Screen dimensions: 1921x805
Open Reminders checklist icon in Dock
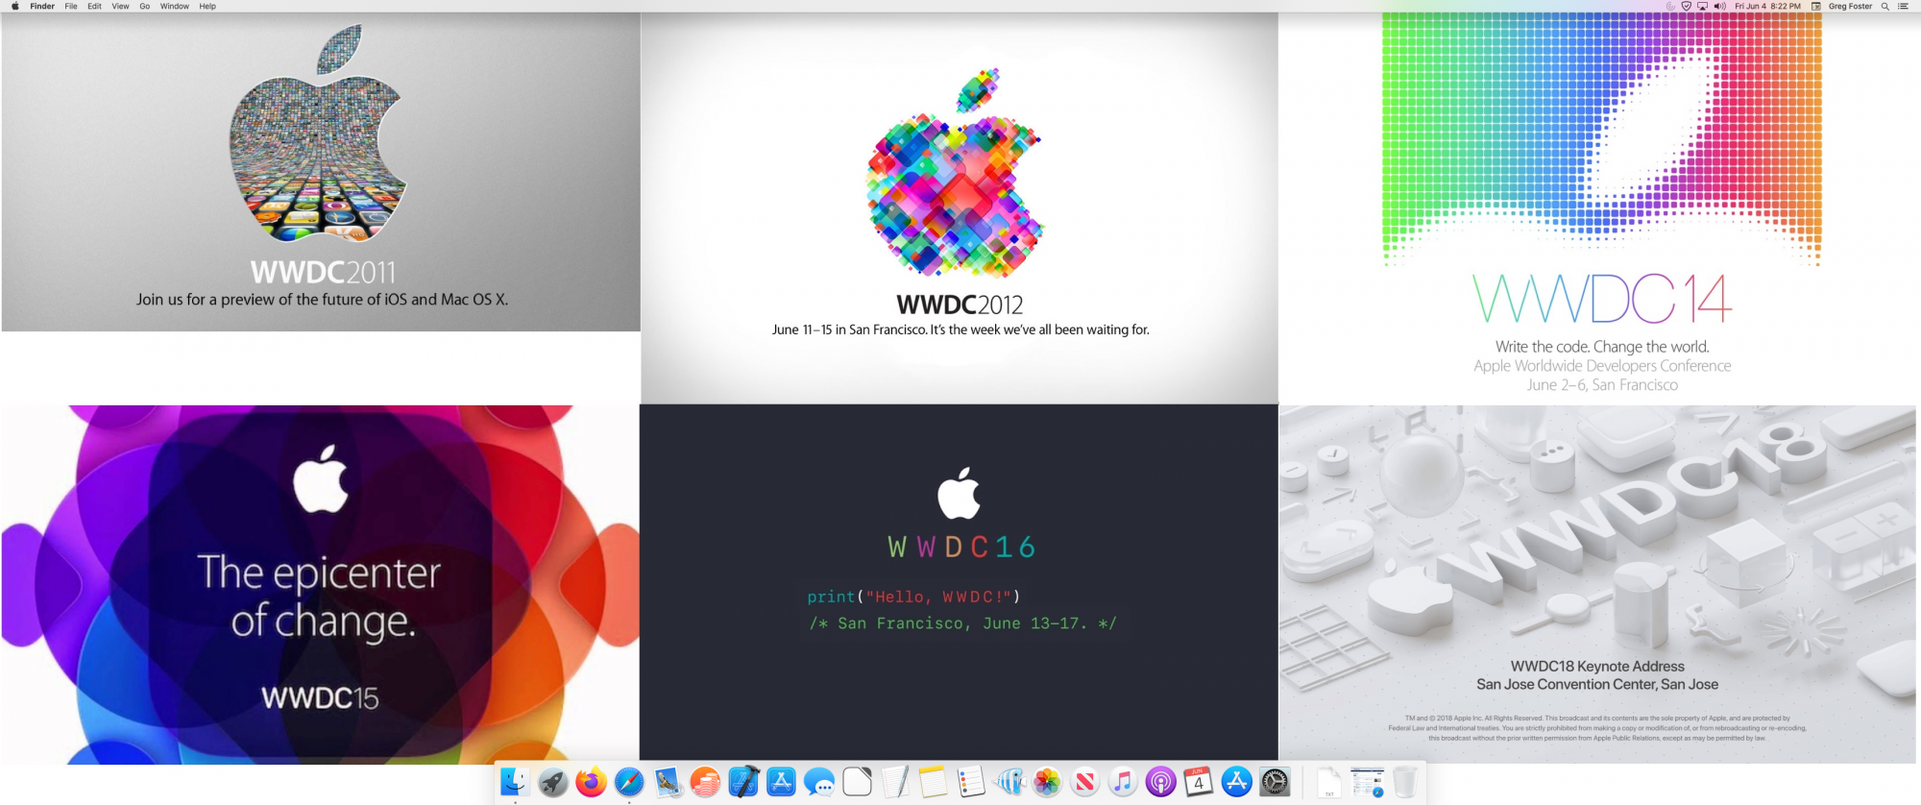click(x=971, y=782)
